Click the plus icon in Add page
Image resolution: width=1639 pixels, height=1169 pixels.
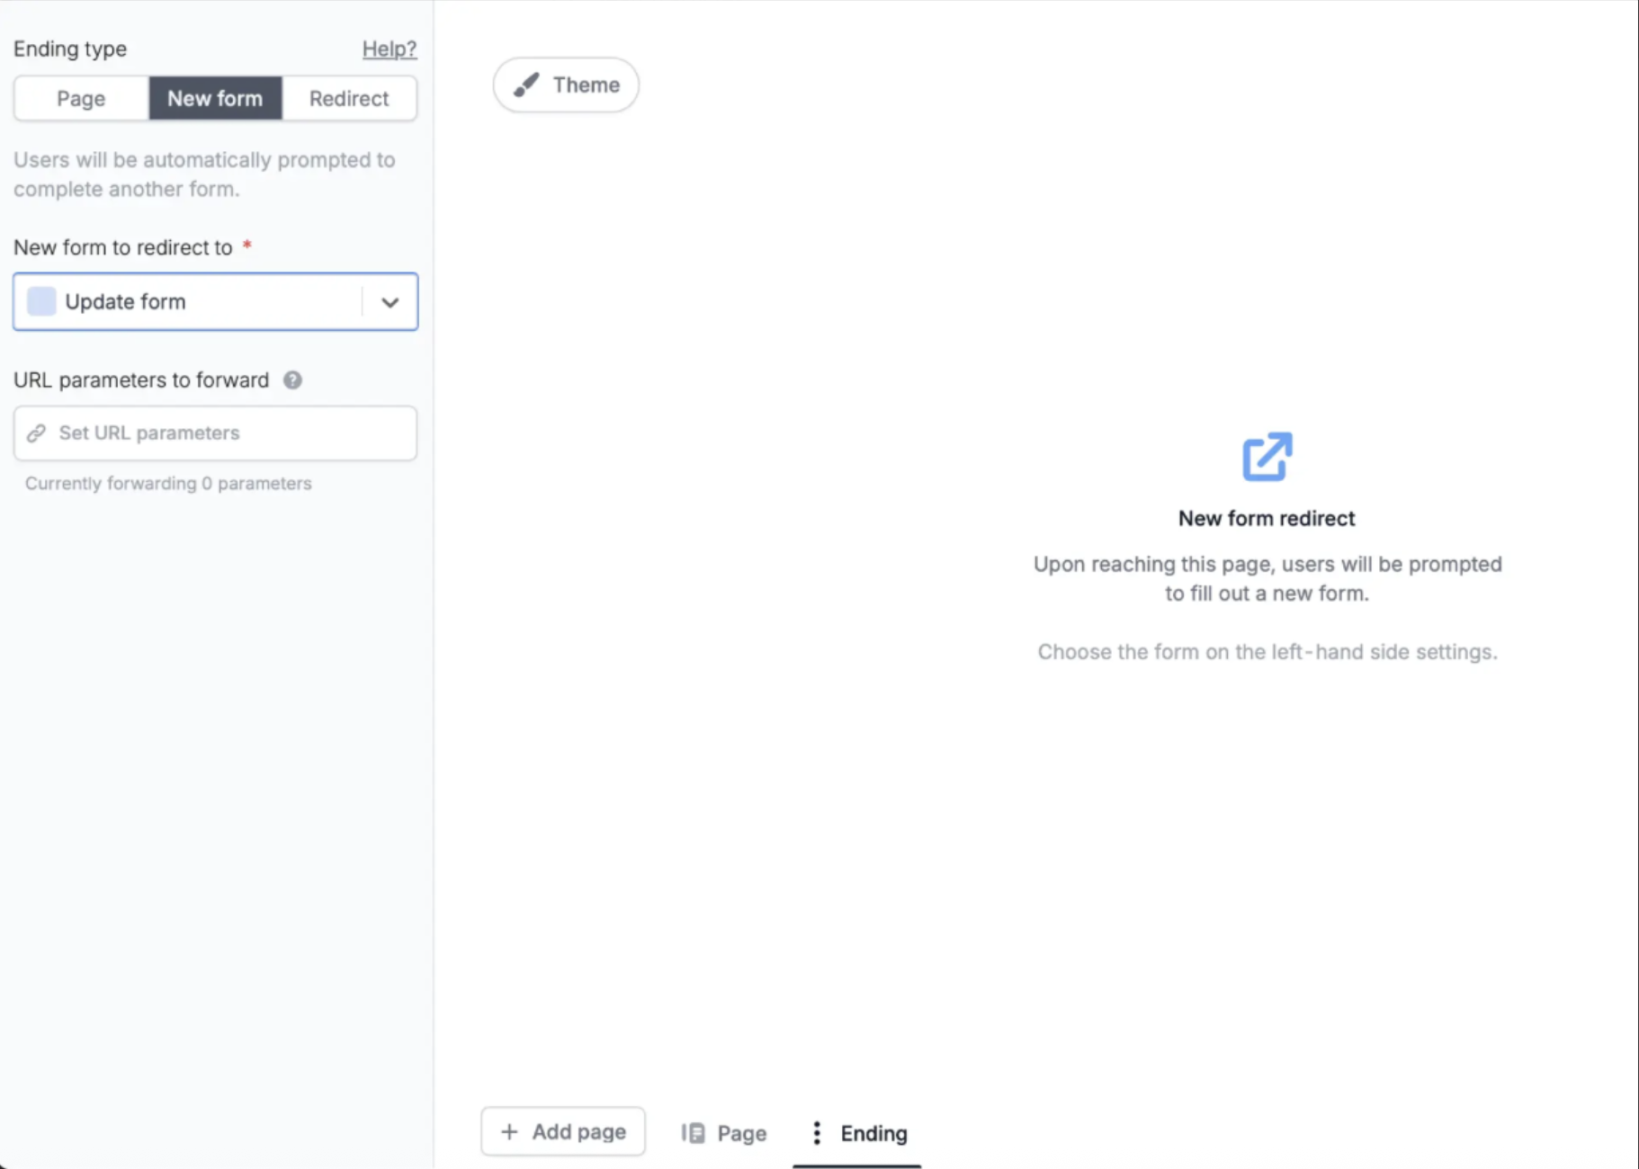(x=510, y=1130)
